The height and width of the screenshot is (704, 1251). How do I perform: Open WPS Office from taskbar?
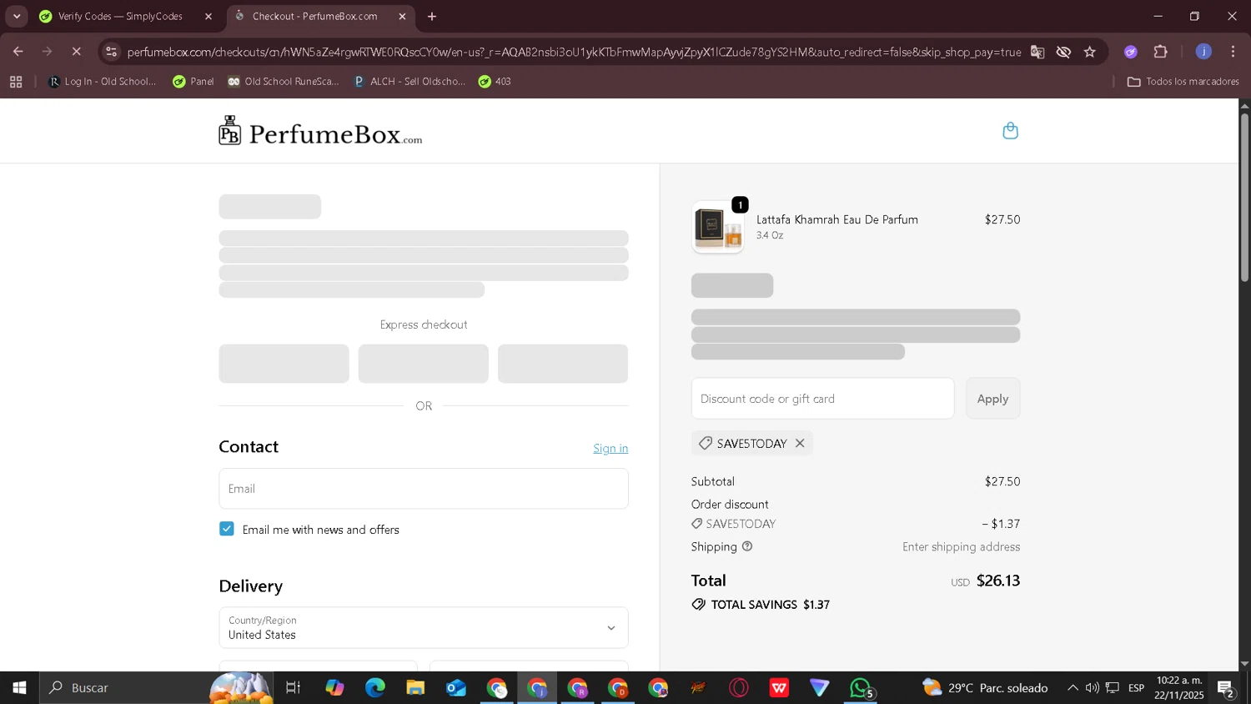tap(779, 688)
